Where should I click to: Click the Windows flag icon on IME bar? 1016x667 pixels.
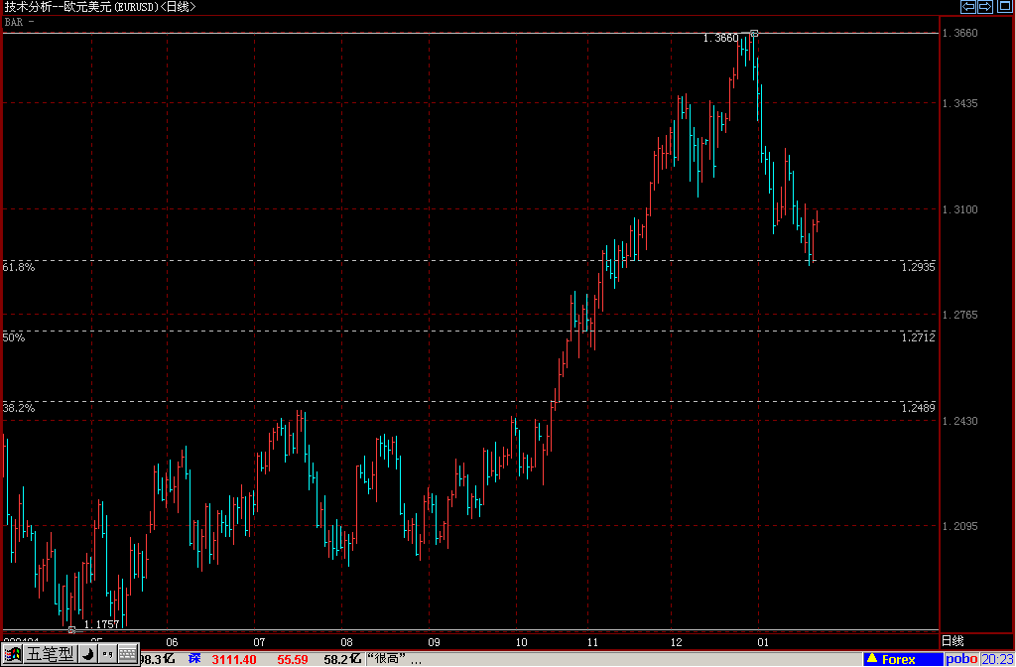tap(12, 655)
